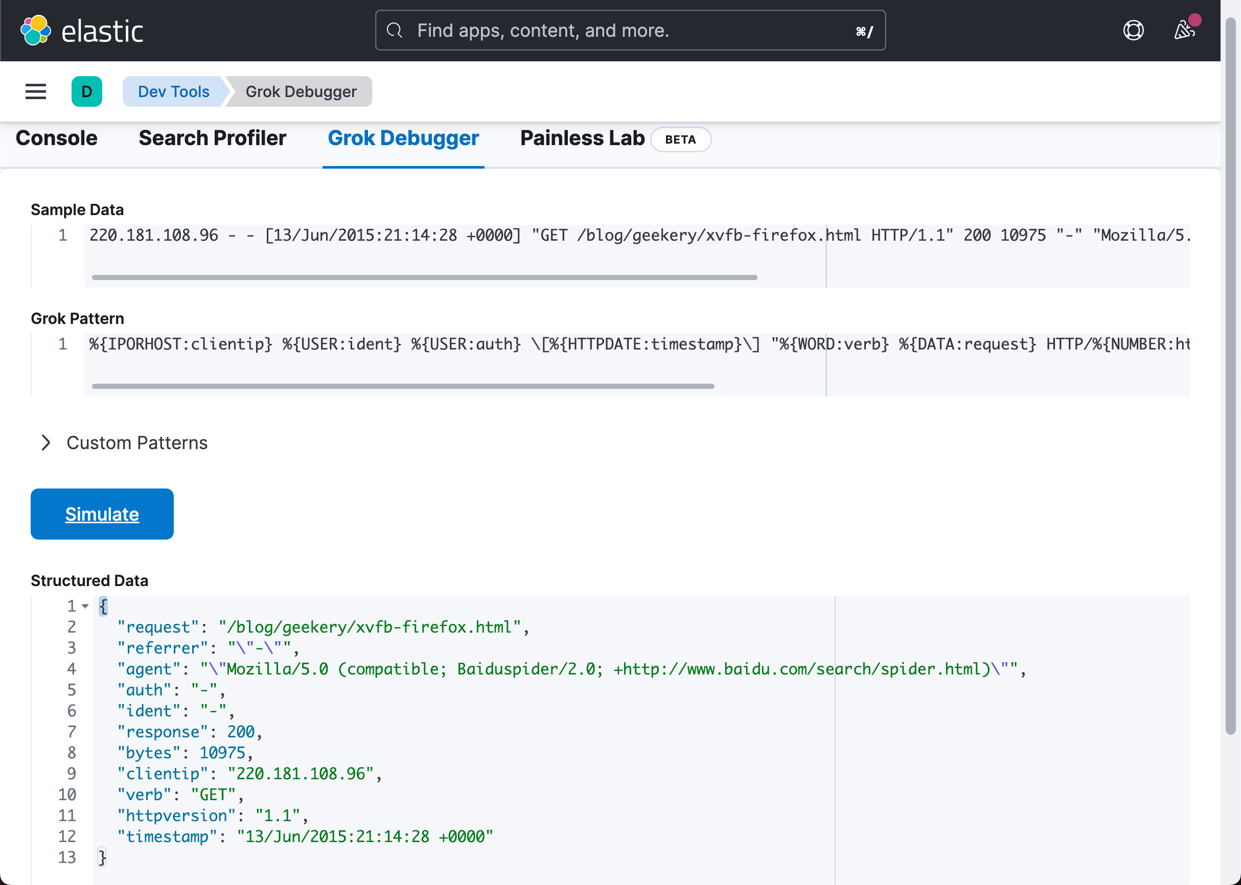This screenshot has width=1241, height=885.
Task: Collapse the JSON fold arrow on line 1
Action: [85, 606]
